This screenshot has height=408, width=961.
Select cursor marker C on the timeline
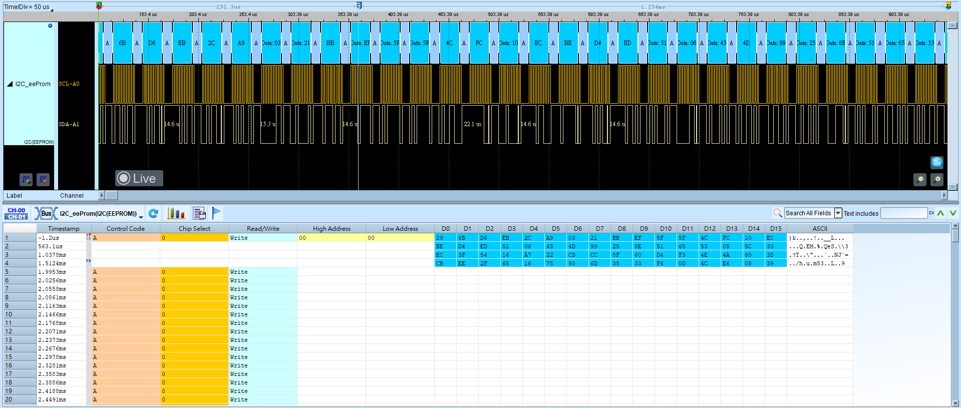click(x=359, y=6)
